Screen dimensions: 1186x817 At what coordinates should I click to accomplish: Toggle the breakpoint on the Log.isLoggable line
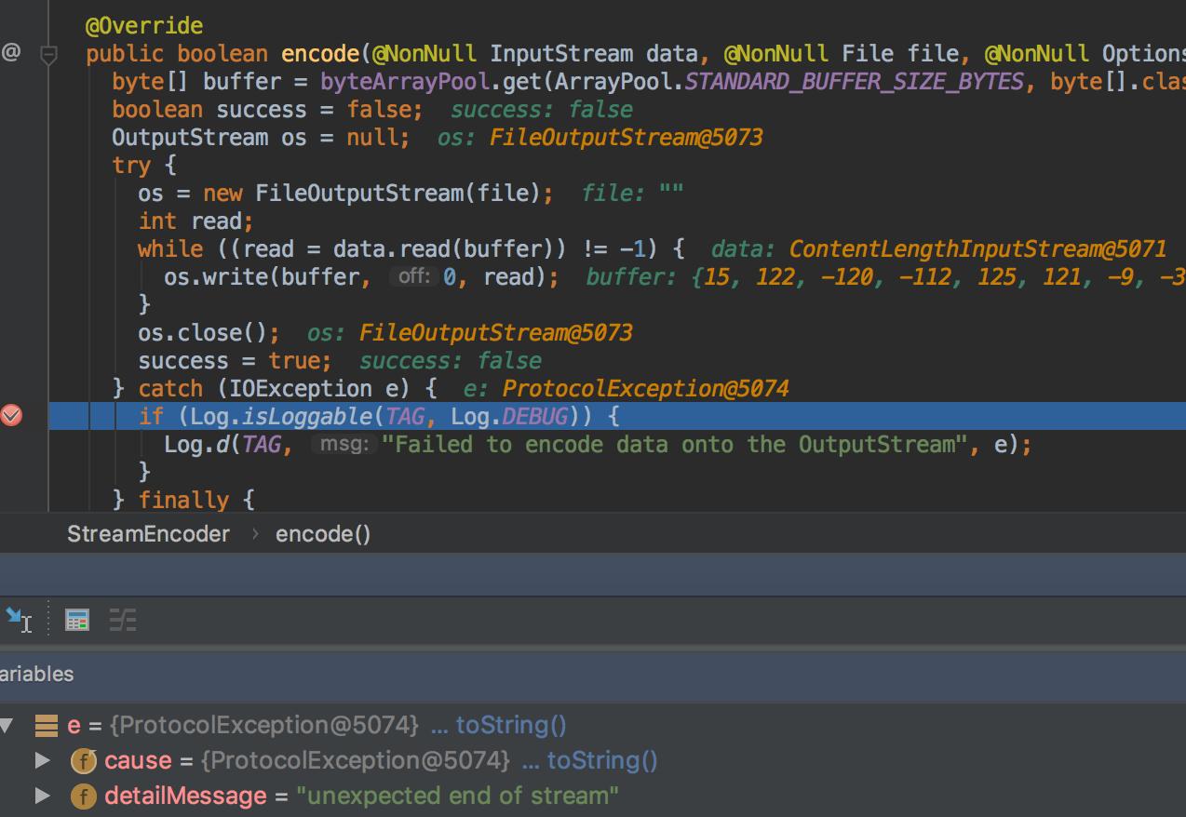click(11, 416)
